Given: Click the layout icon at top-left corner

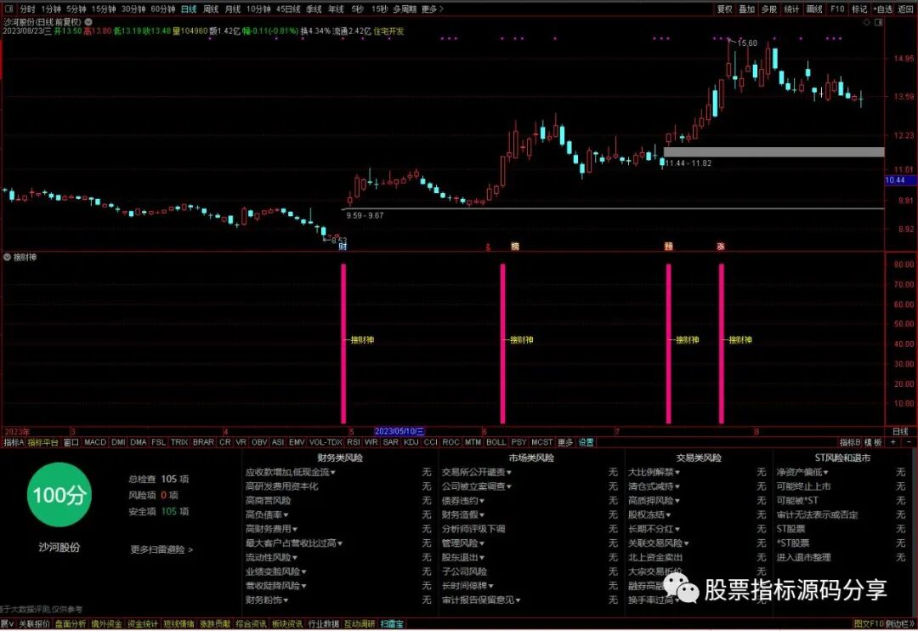Looking at the screenshot, I should coord(8,9).
